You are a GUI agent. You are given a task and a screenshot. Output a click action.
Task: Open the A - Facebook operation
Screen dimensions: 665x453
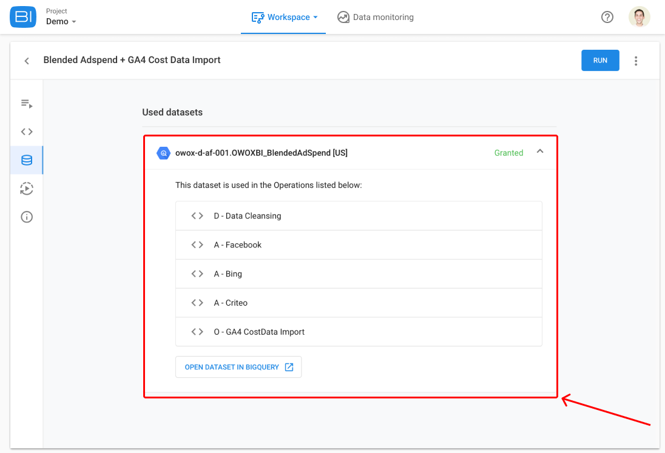point(359,245)
